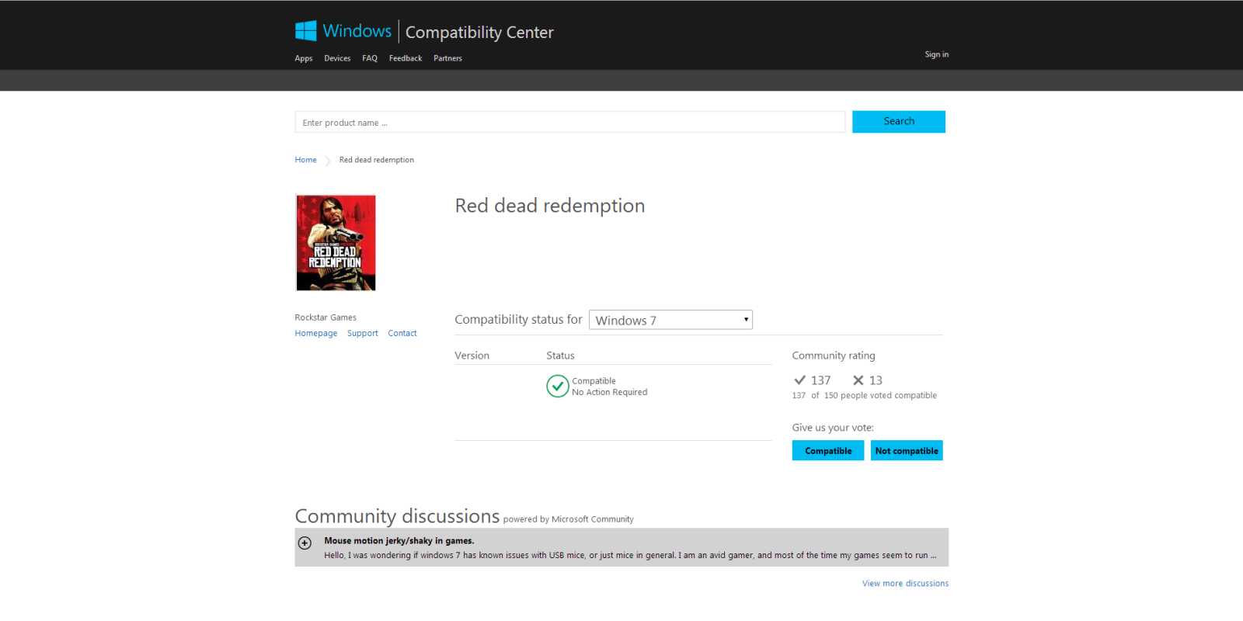The width and height of the screenshot is (1243, 621).
Task: Click Sign in
Action: [936, 54]
